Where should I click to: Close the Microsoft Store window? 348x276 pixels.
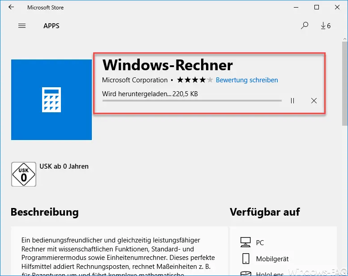pyautogui.click(x=337, y=7)
